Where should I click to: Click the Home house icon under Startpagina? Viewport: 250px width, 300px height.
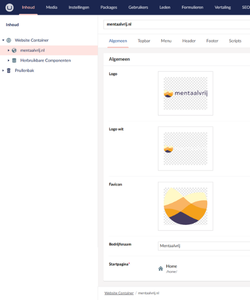pyautogui.click(x=160, y=268)
